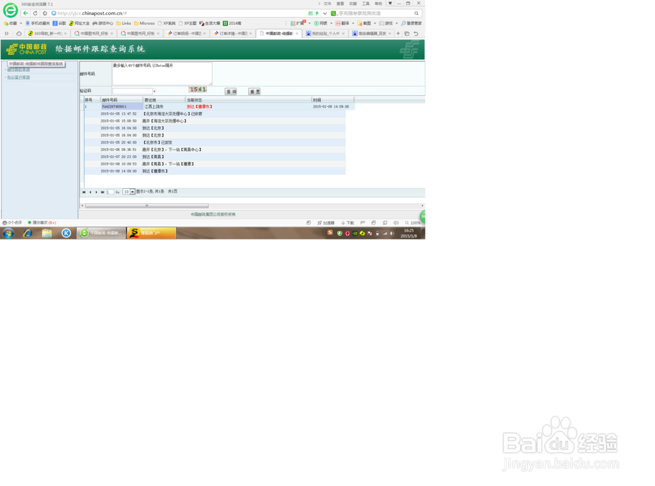Screen dimensions: 655x486
Task: Switch to the 订单详情 tab
Action: coord(233,33)
